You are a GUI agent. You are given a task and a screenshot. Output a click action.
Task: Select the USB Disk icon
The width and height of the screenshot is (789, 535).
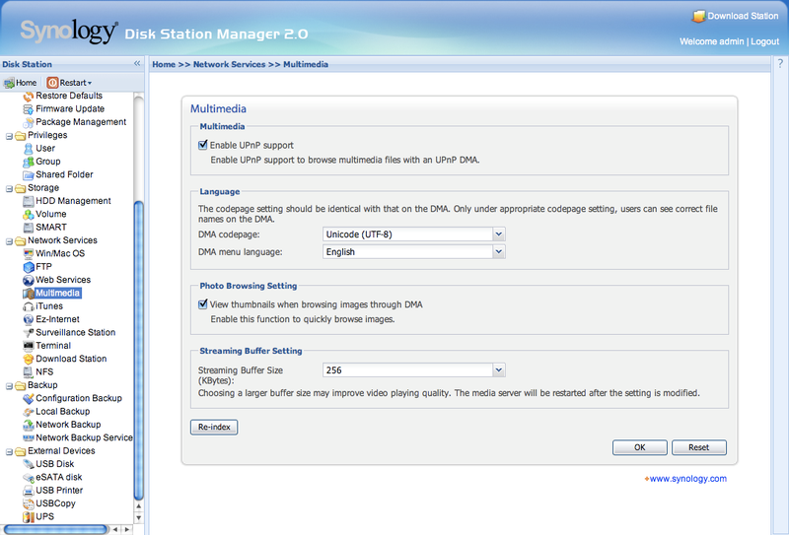click(x=29, y=464)
